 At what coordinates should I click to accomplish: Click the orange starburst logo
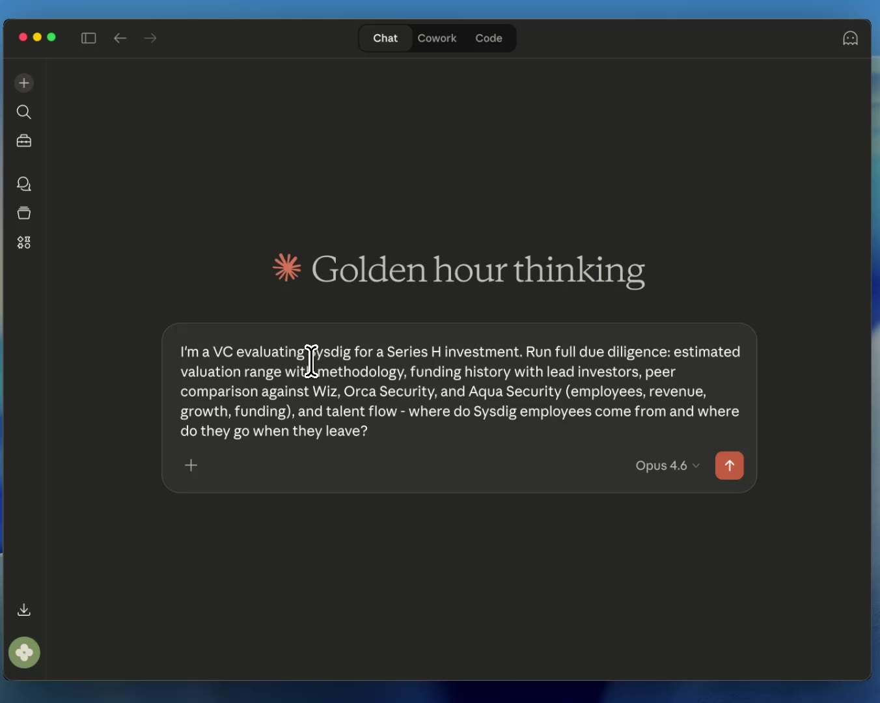tap(287, 268)
